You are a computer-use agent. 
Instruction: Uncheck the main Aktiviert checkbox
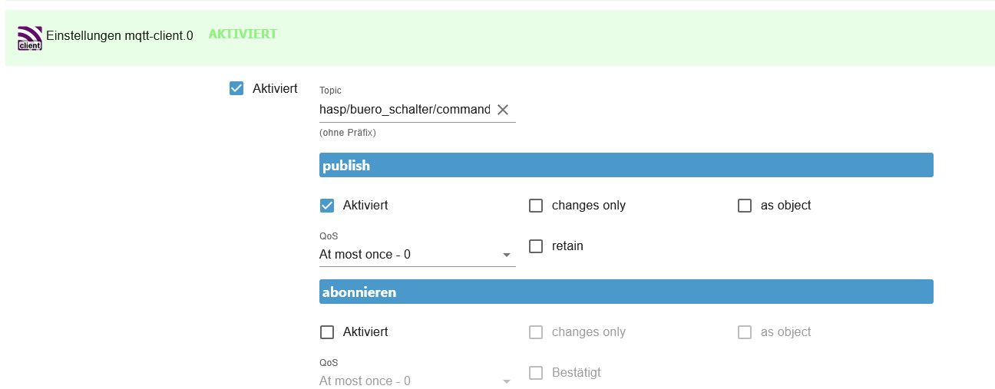(236, 88)
